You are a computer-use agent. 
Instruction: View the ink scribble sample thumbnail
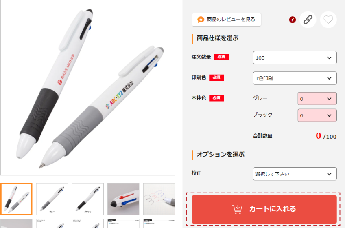pyautogui.click(x=159, y=199)
